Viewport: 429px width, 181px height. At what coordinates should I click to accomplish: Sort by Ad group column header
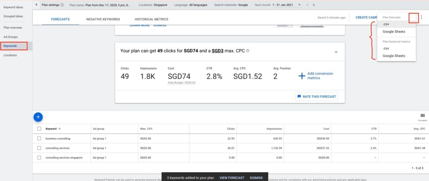[x=98, y=129]
